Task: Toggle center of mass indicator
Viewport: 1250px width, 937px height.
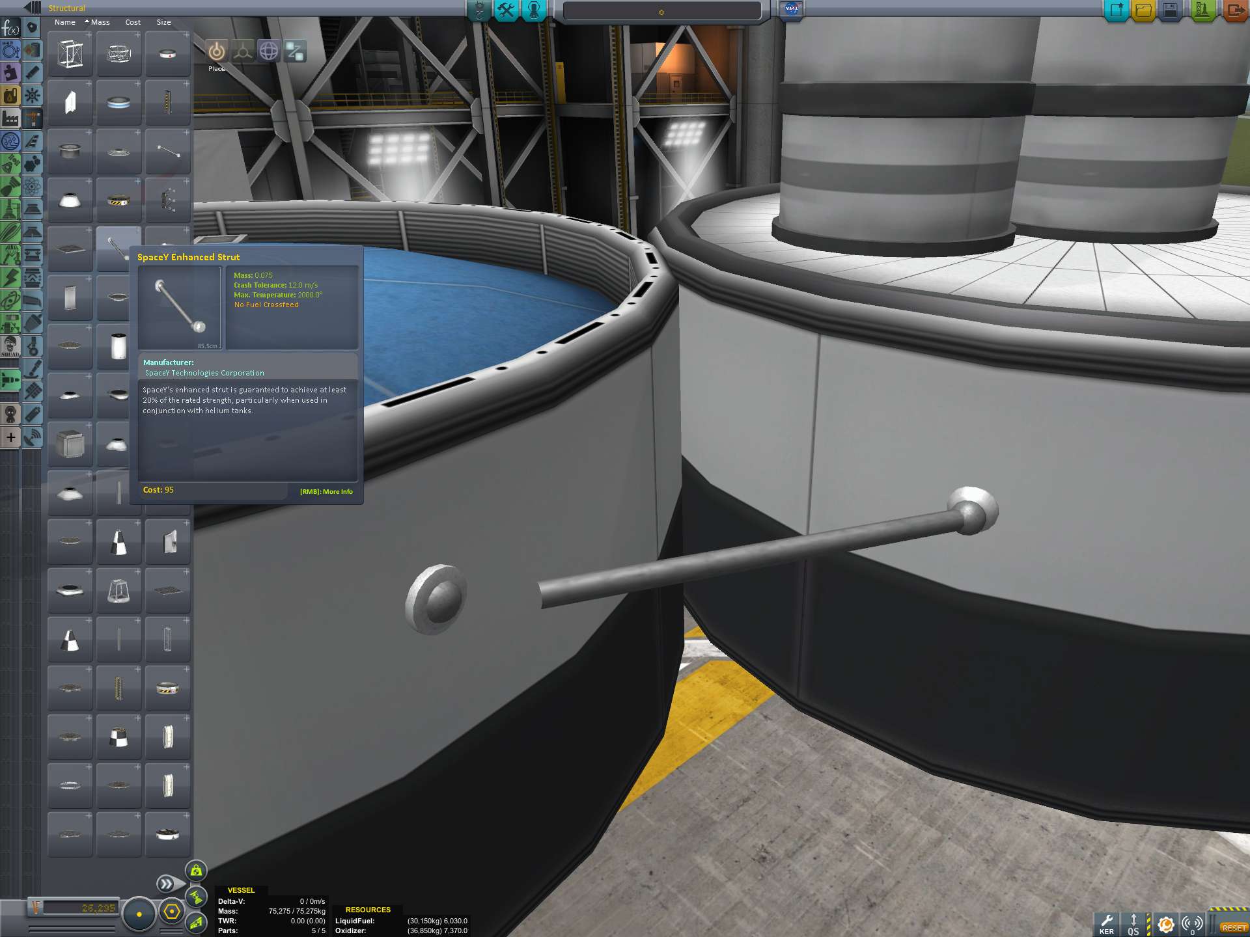Action: [196, 870]
